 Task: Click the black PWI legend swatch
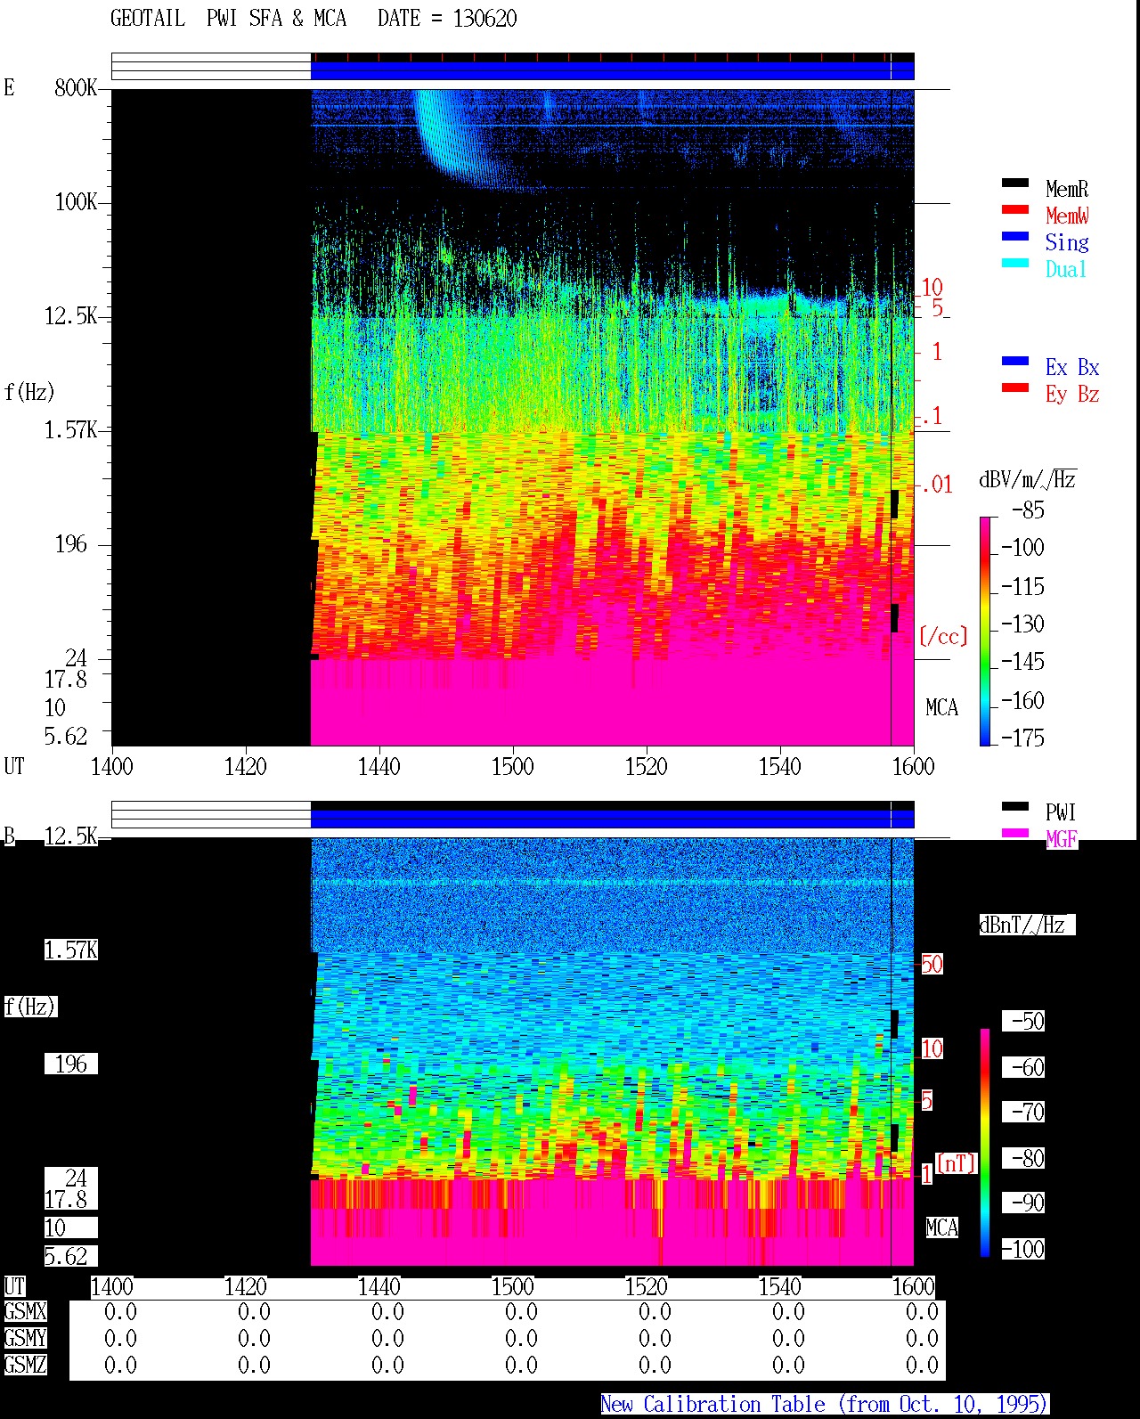click(x=1015, y=807)
